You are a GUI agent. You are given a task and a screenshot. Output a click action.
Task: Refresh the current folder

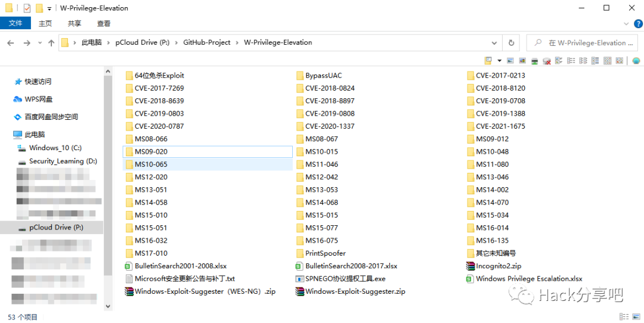click(511, 43)
